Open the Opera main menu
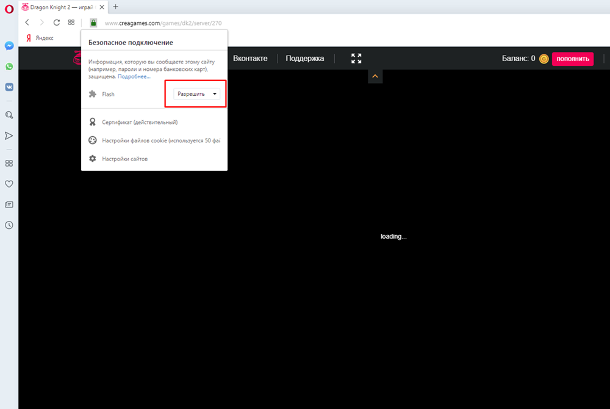 click(9, 9)
